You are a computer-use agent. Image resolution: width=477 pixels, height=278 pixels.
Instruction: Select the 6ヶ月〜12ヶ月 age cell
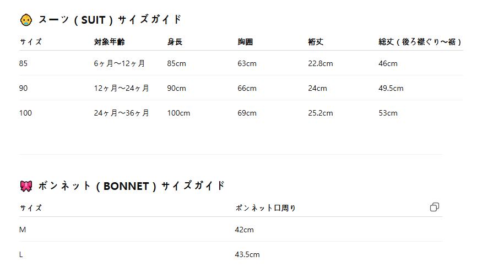point(120,63)
